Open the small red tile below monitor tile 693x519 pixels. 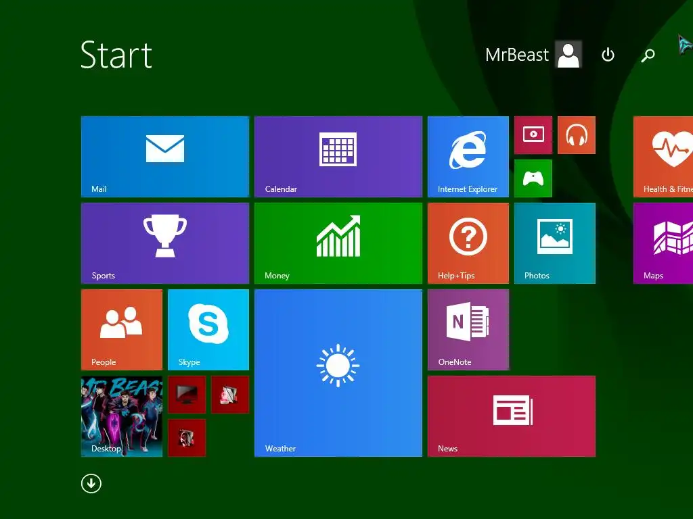pos(187,438)
